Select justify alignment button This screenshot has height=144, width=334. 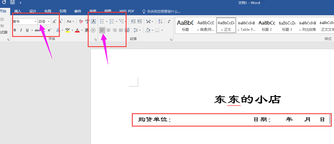coord(121,30)
